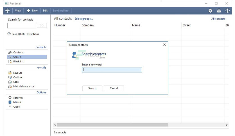The image size is (235, 136).
Task: Sort by the Number column header
Action: (60, 25)
